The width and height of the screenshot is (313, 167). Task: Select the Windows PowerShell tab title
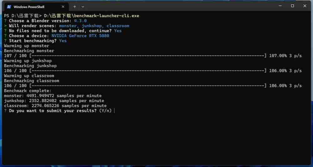[x=29, y=7]
